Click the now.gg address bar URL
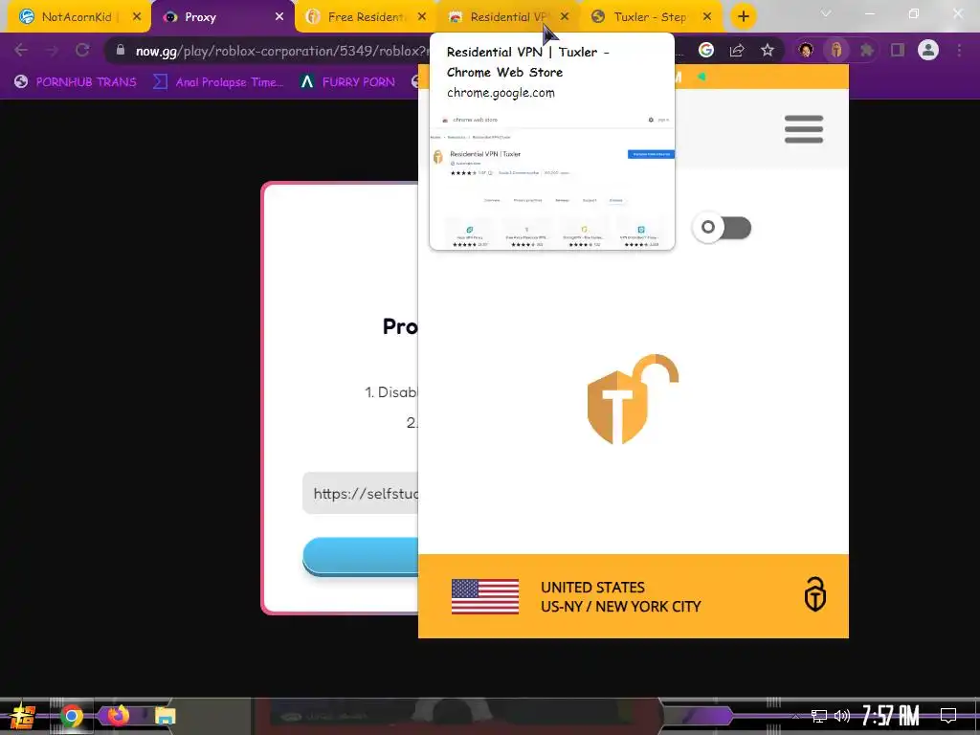Screen dimensions: 980x735 click(281, 52)
